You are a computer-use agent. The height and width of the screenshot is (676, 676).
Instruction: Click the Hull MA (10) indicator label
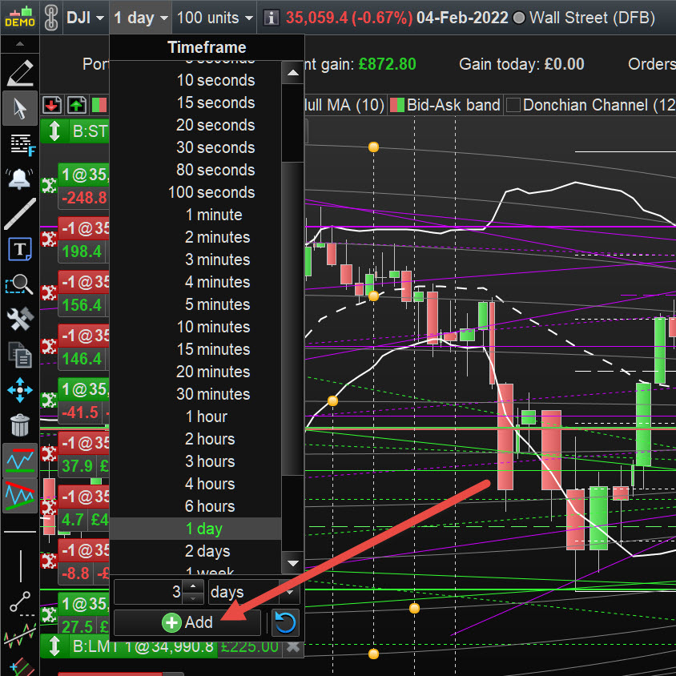pyautogui.click(x=344, y=105)
